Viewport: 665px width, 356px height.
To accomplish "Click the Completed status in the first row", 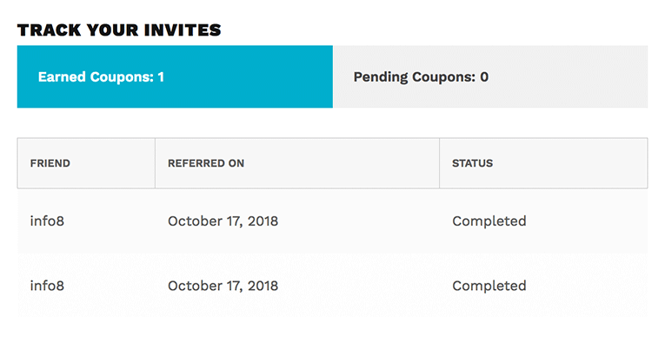I will click(489, 221).
